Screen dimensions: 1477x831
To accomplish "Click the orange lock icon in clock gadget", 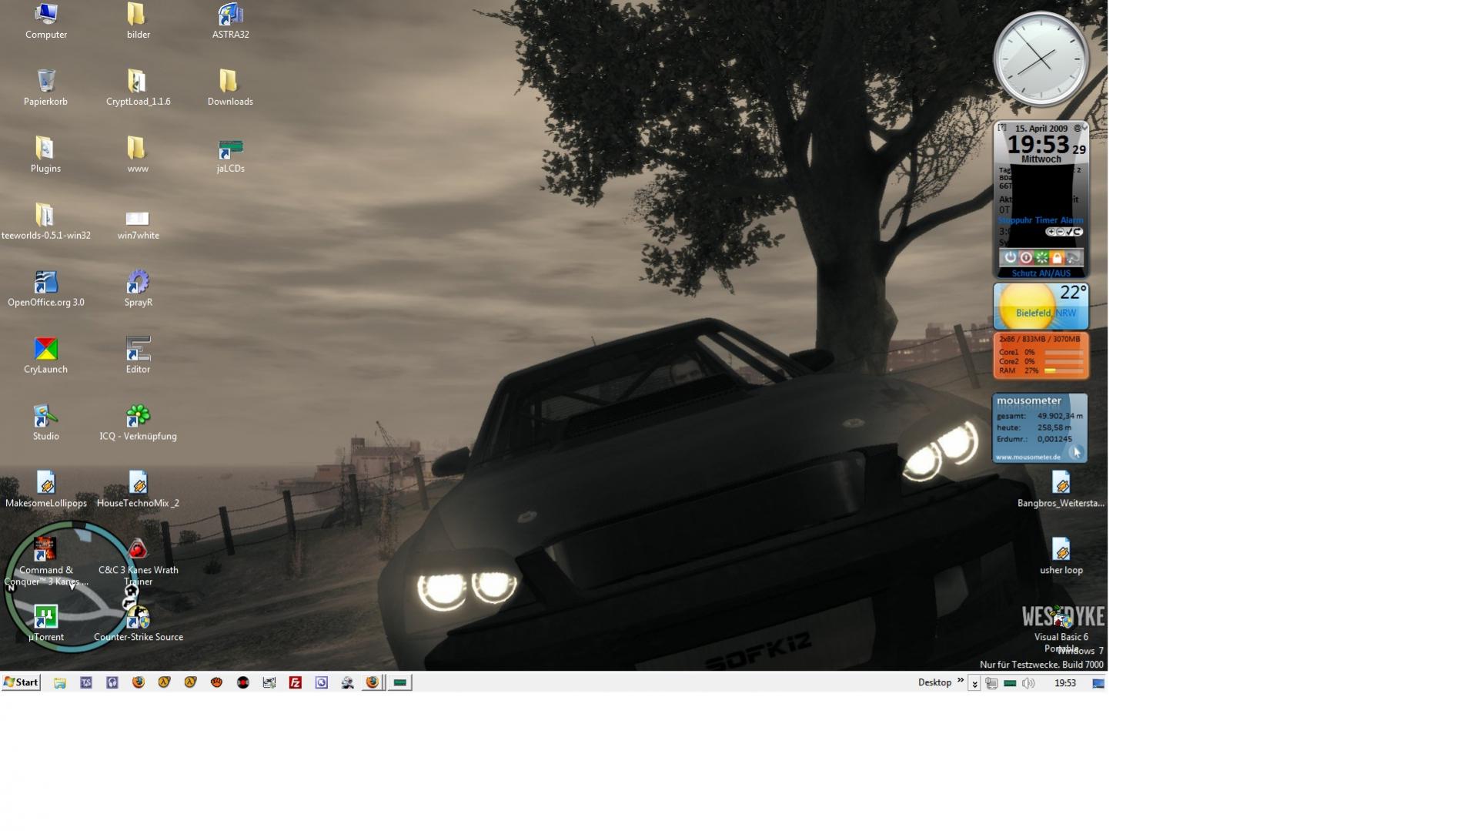I will (x=1057, y=257).
